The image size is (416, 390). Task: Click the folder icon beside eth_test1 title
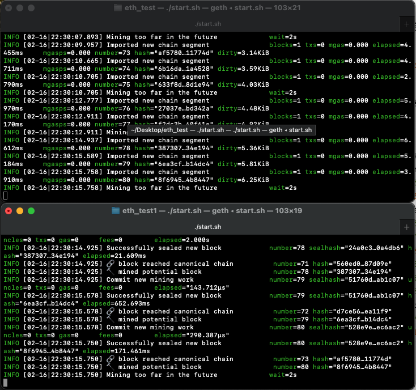116,211
